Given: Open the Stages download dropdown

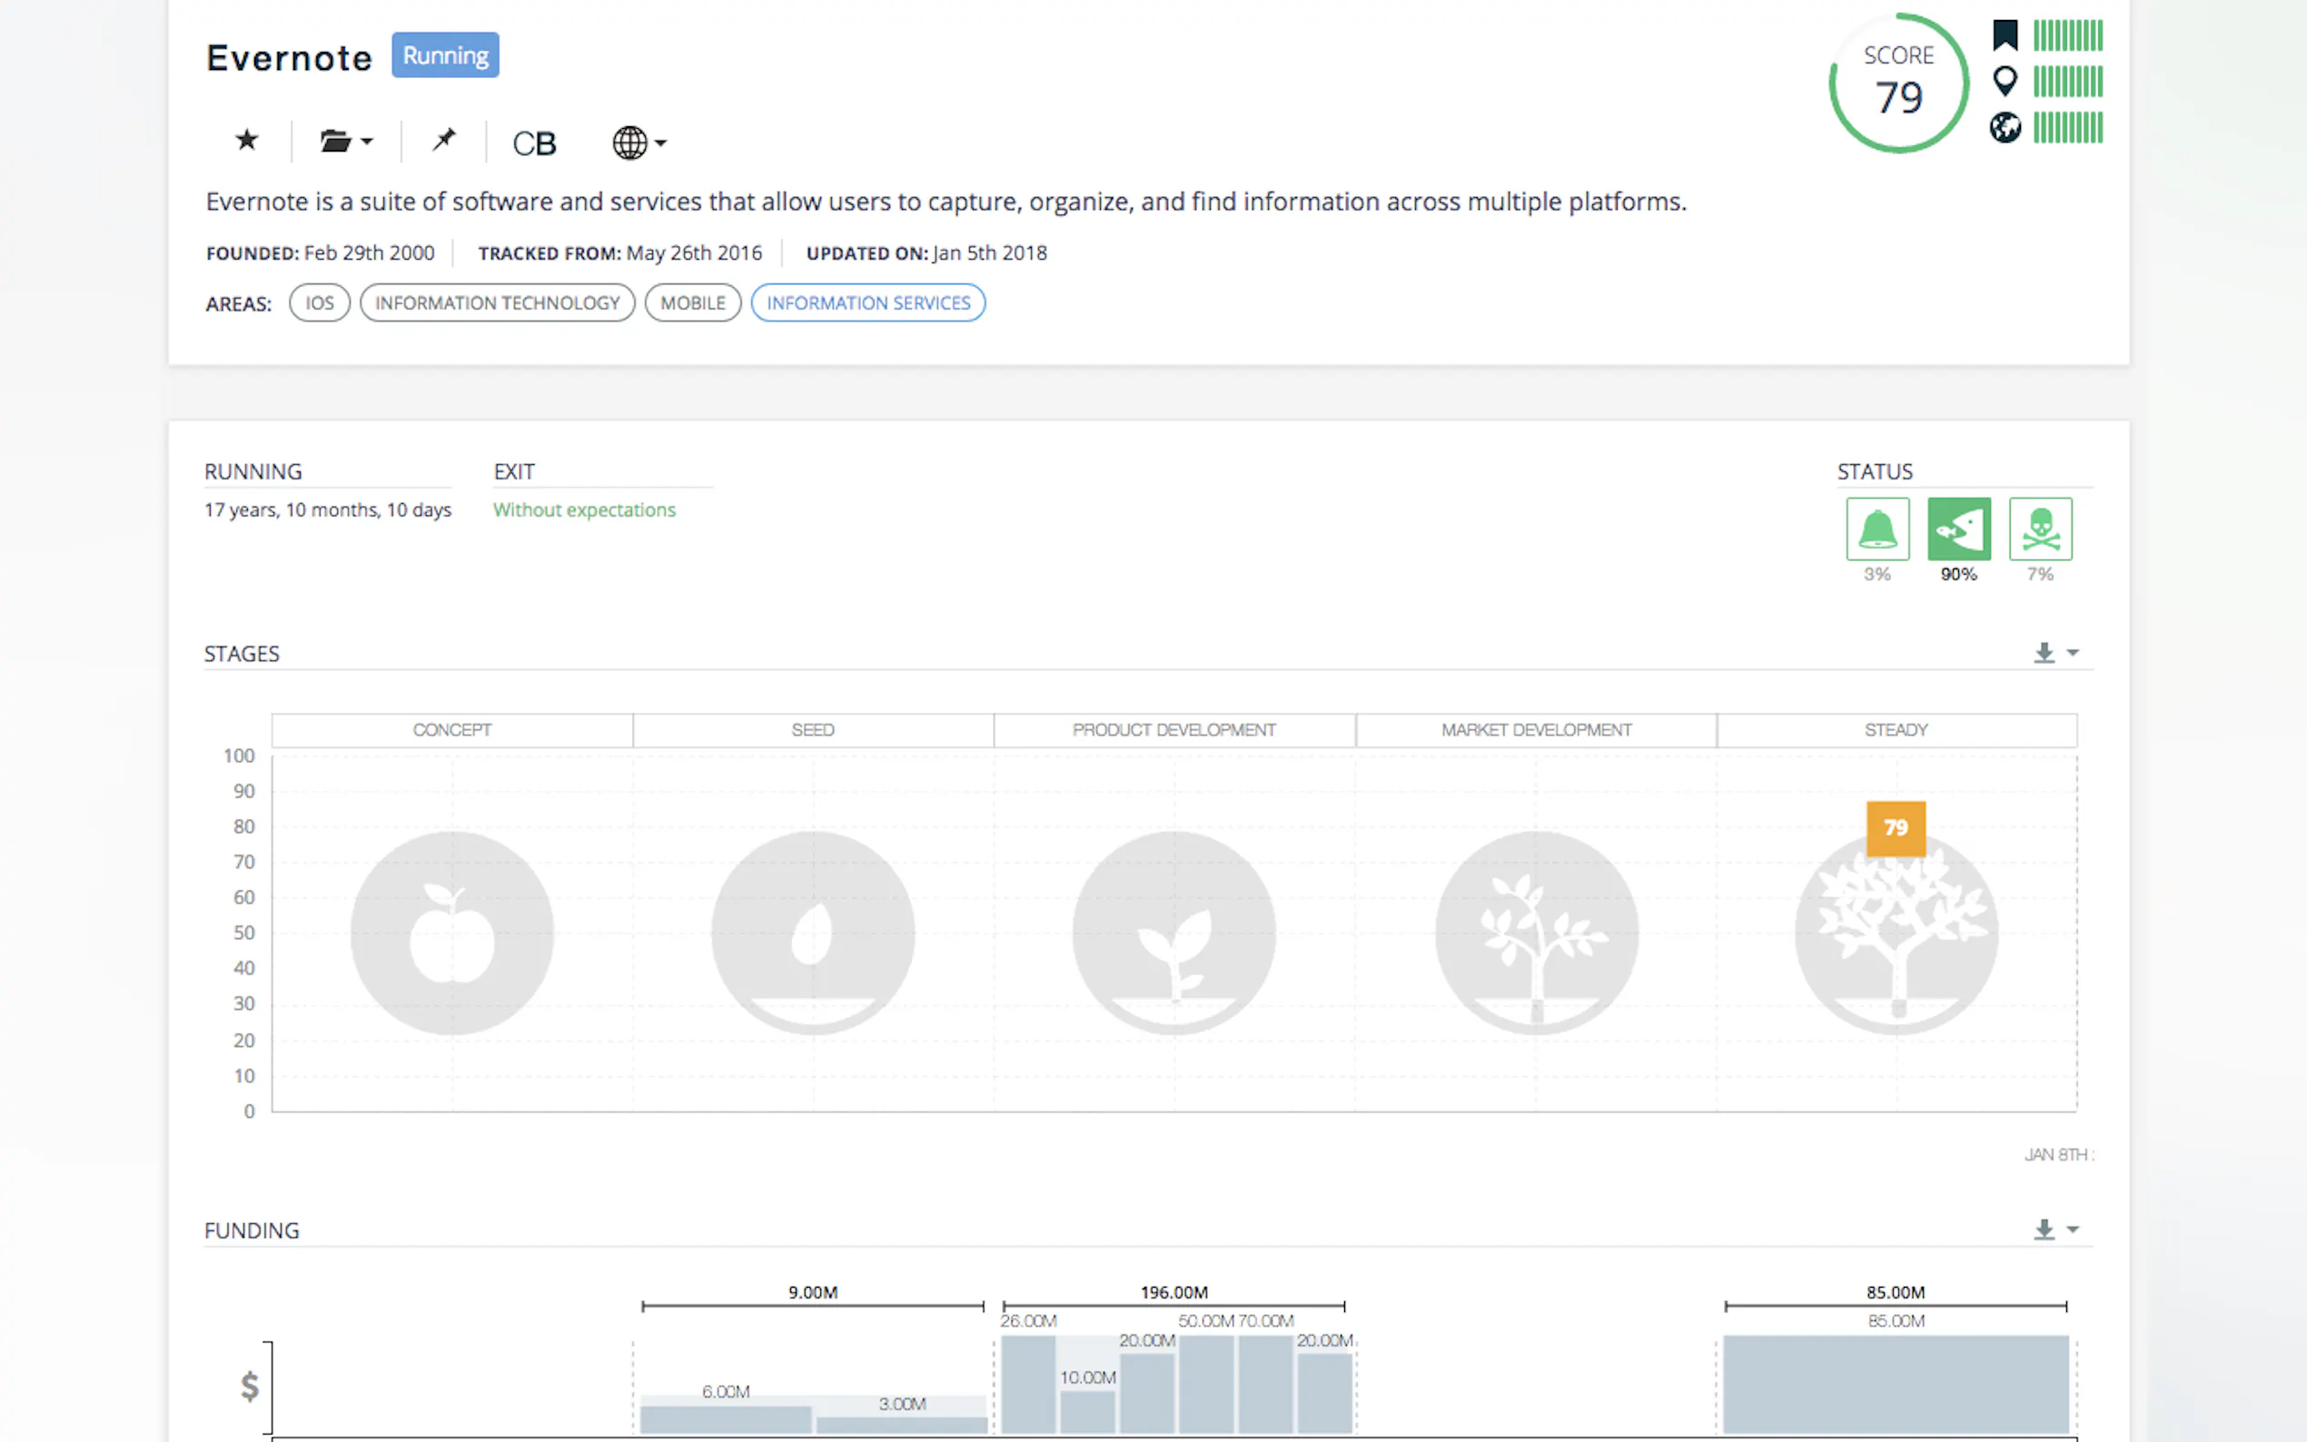Looking at the screenshot, I should [x=2055, y=653].
